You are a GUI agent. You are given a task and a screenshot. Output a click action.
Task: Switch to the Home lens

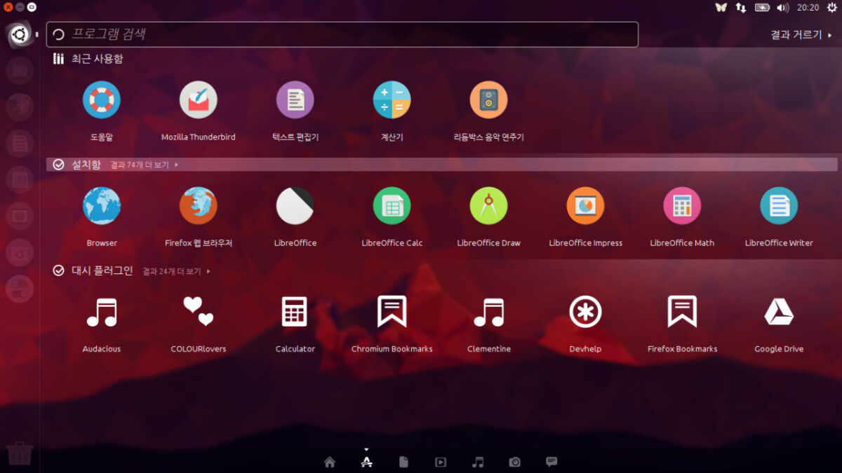point(330,462)
